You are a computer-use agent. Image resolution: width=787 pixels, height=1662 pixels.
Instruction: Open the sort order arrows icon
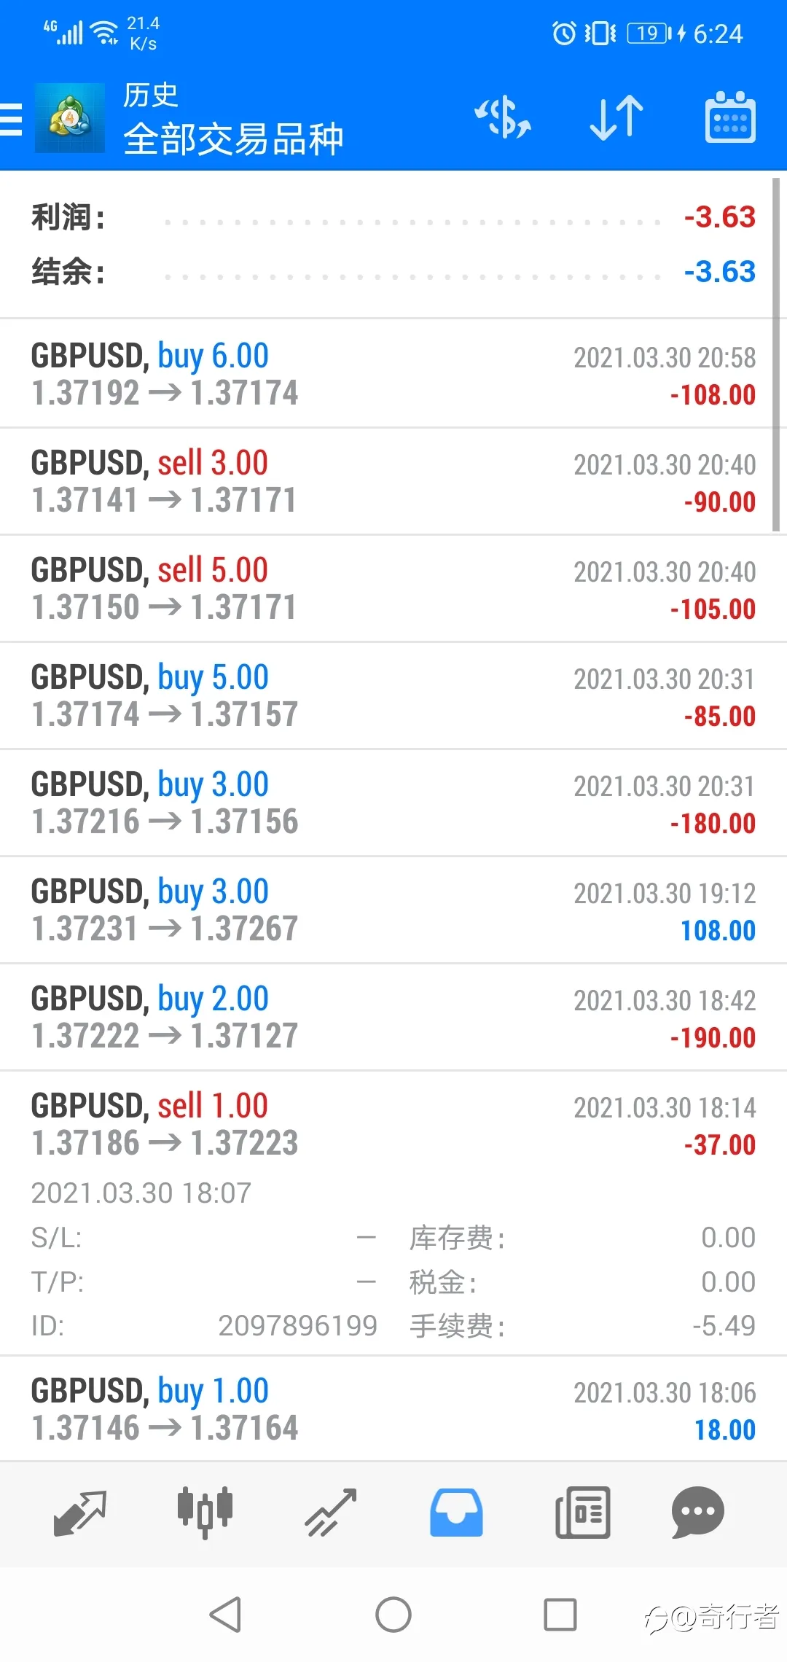(x=616, y=118)
